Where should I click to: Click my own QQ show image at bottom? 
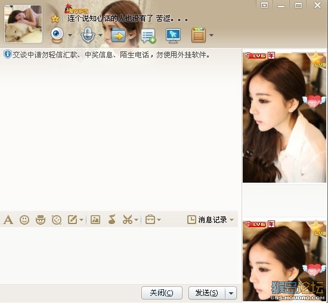click(x=284, y=261)
